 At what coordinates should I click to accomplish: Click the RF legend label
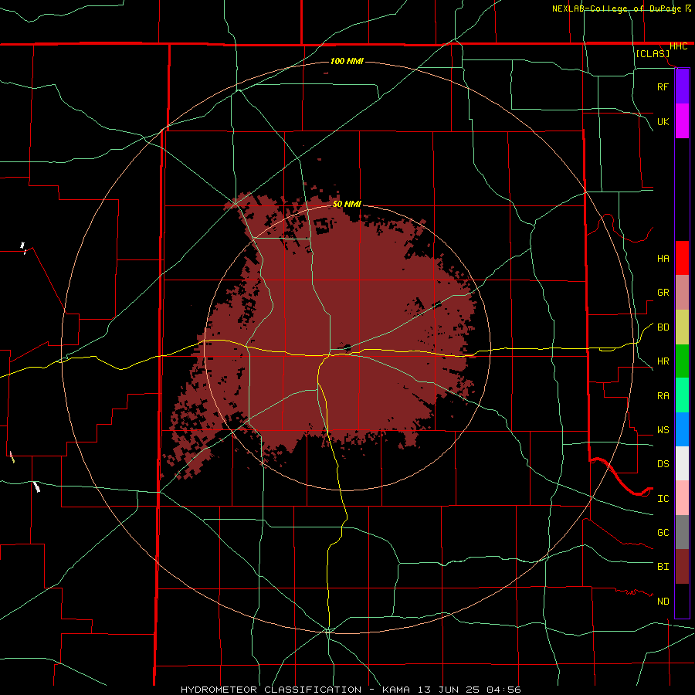(x=663, y=86)
